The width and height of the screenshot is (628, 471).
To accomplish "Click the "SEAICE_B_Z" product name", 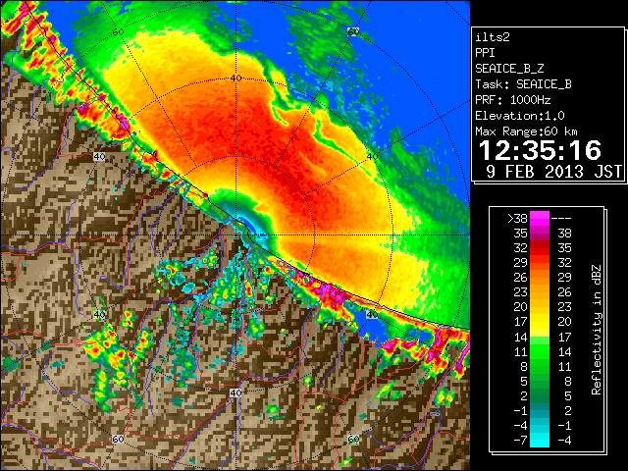I will point(509,69).
